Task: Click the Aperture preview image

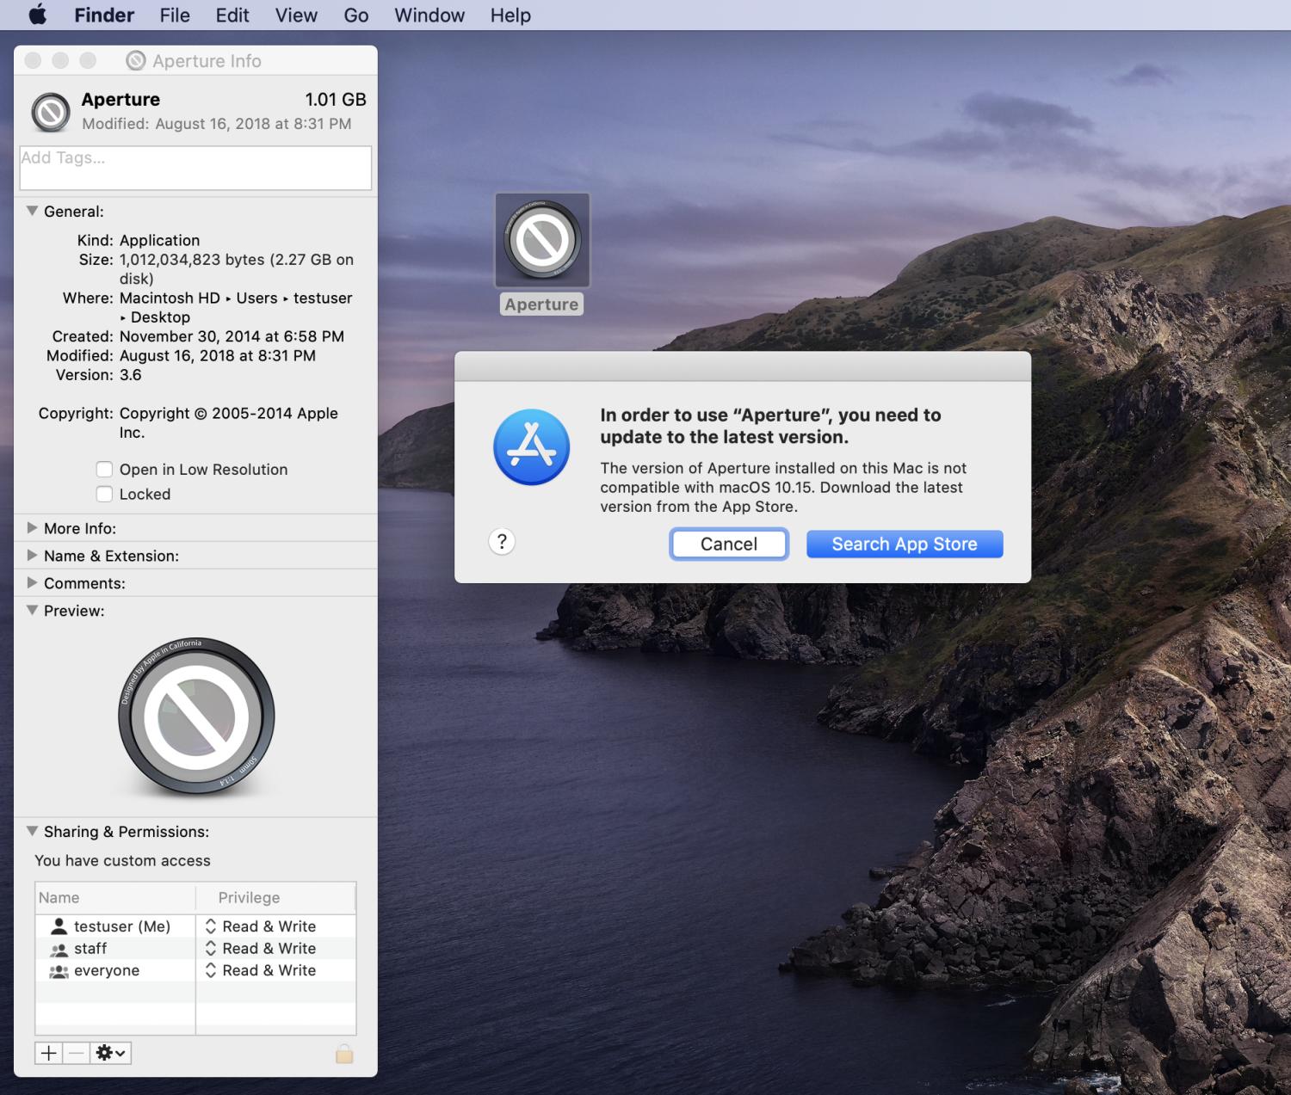Action: click(196, 716)
